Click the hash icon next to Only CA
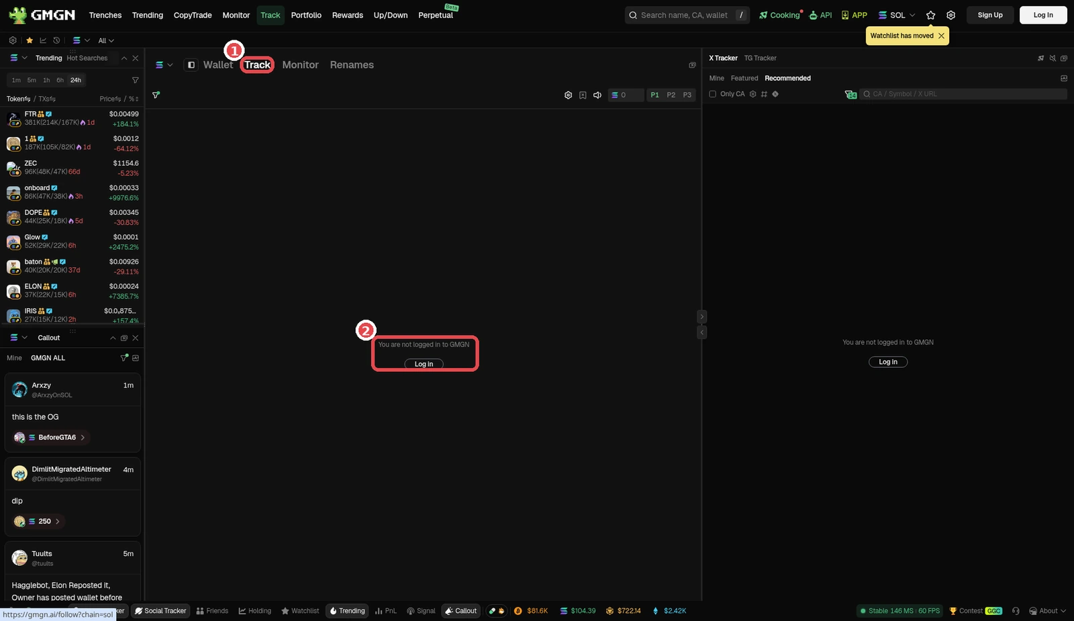Viewport: 1074px width, 621px height. click(764, 94)
